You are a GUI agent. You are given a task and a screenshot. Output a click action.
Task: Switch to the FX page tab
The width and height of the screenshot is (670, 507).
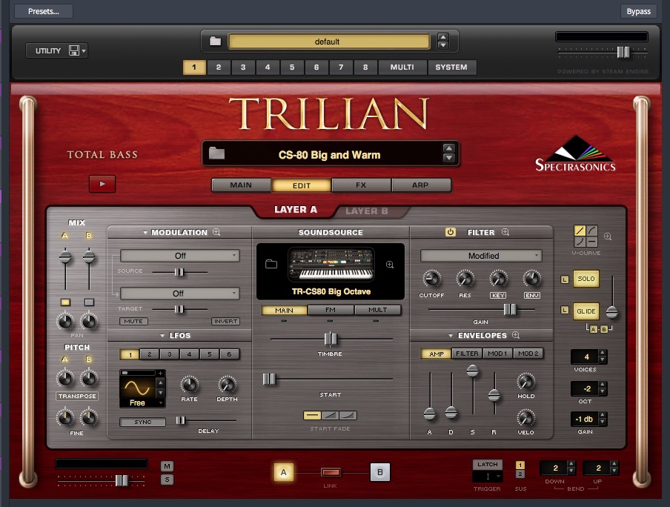pos(361,185)
